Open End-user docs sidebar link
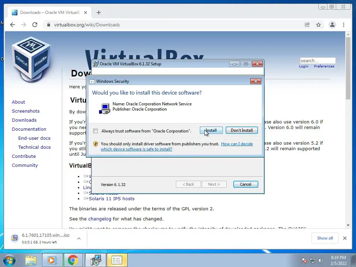The width and height of the screenshot is (356, 267). 34,138
